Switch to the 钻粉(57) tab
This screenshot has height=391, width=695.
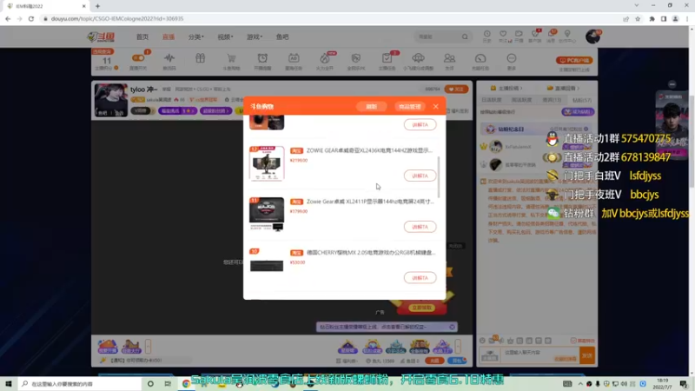[582, 100]
